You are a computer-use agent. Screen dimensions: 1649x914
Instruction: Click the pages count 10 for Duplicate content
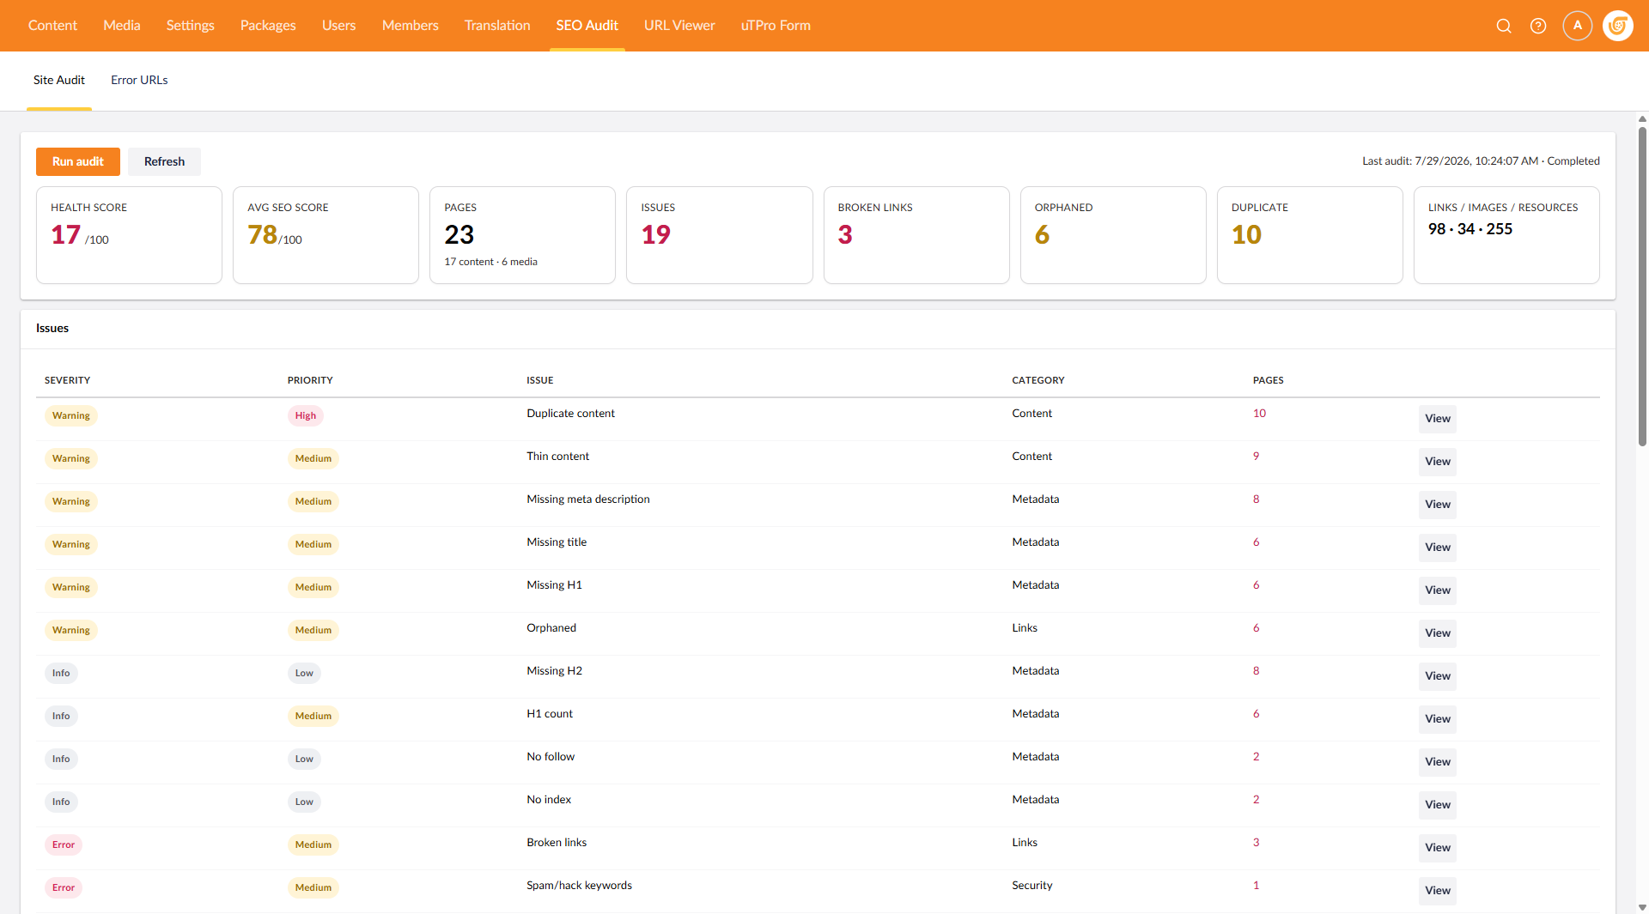click(x=1259, y=414)
